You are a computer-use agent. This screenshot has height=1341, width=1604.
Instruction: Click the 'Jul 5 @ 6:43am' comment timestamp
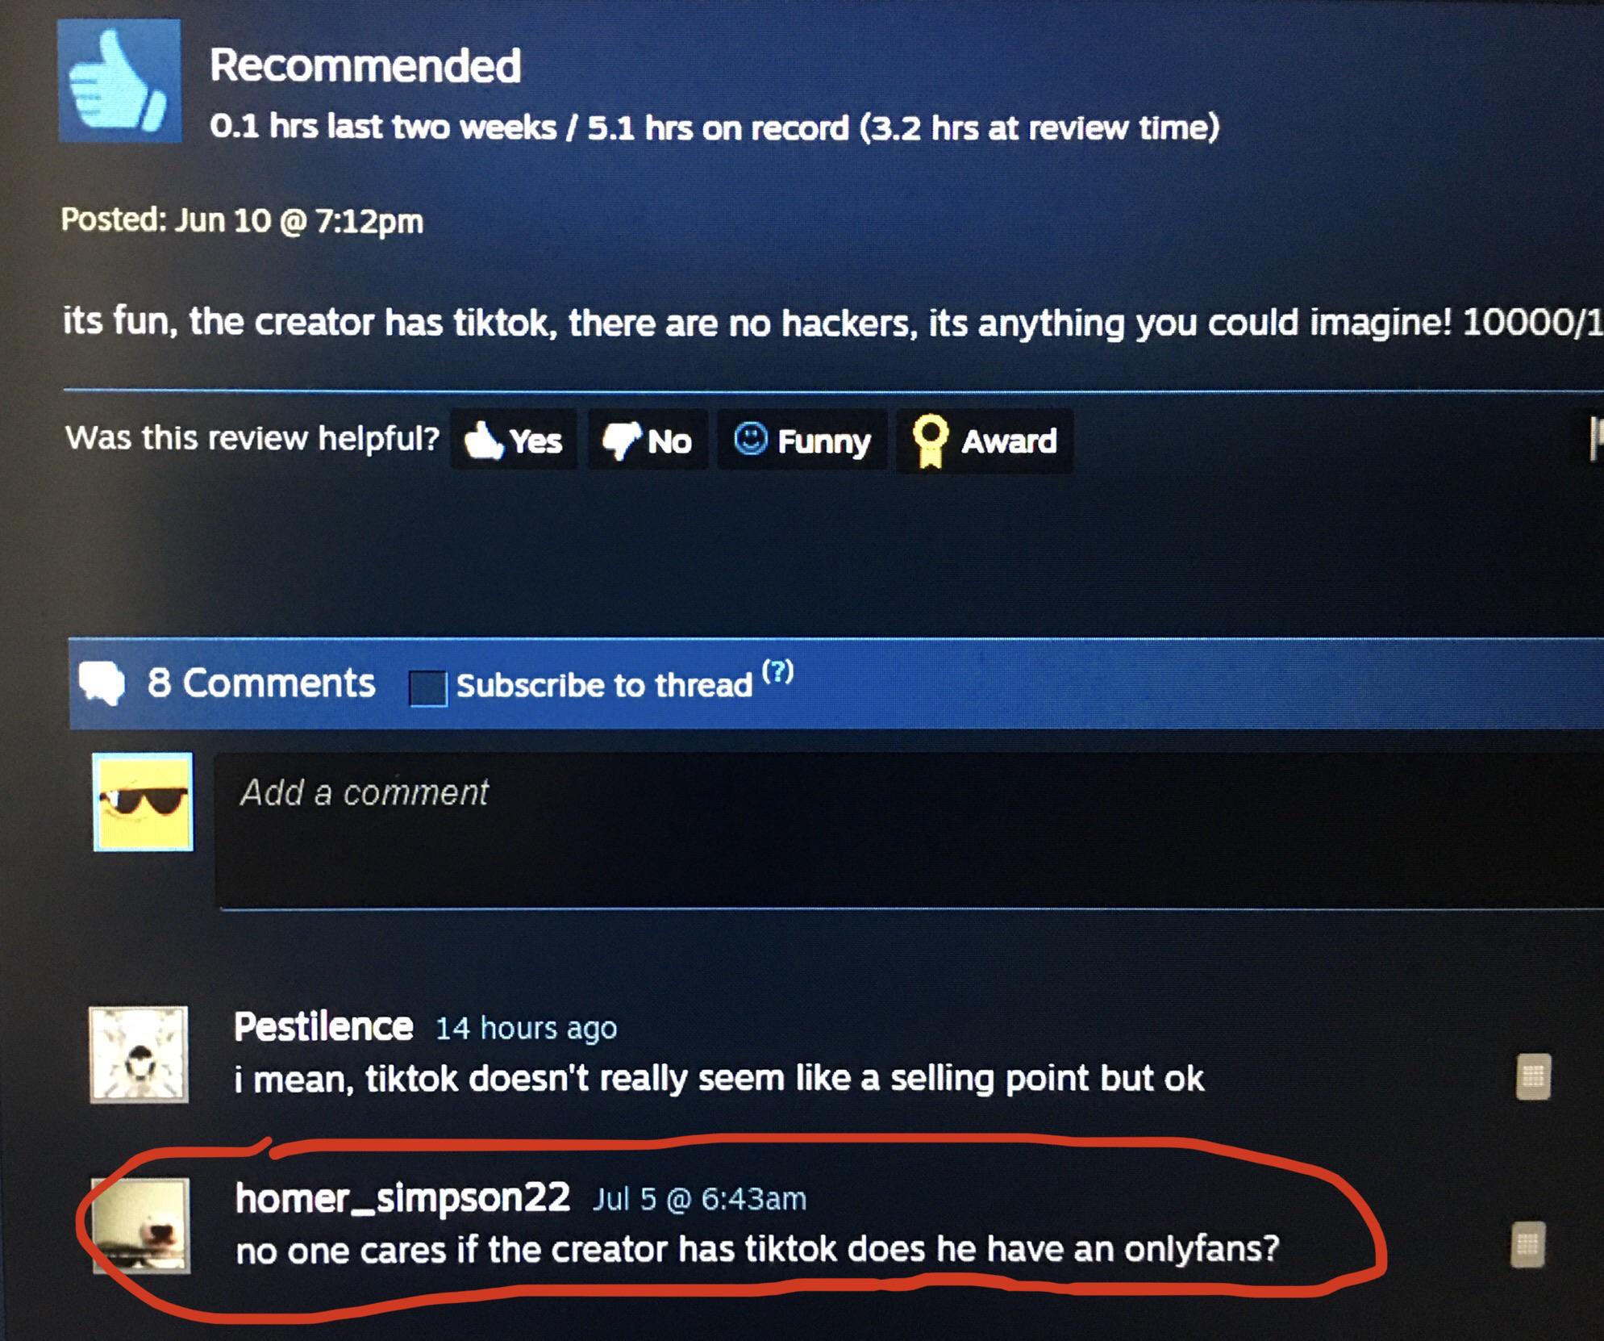699,1199
